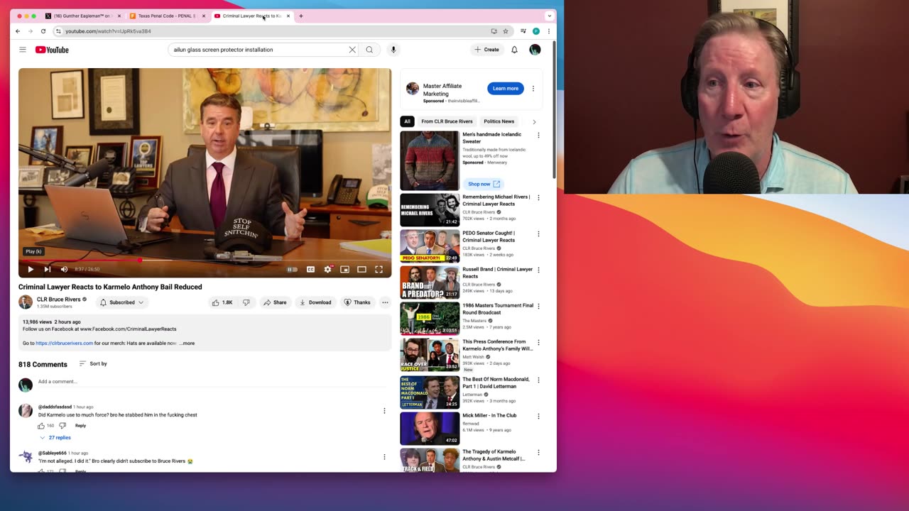Open options for PEDO Senator Caught video
This screenshot has width=909, height=511.
pos(538,234)
